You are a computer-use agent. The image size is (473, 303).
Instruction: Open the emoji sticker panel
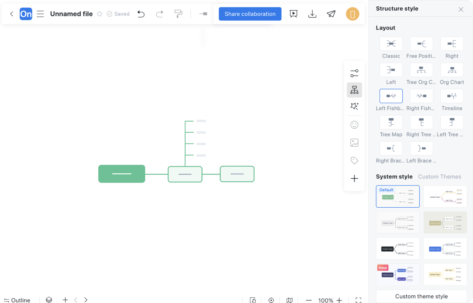click(354, 125)
